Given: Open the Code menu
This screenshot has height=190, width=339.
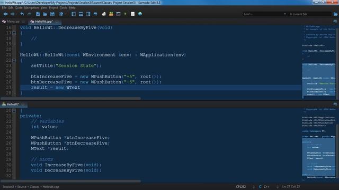Looking at the screenshot, I should [19, 8].
